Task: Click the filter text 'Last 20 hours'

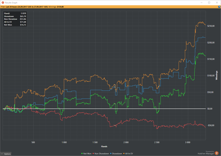Action: [x=11, y=7]
